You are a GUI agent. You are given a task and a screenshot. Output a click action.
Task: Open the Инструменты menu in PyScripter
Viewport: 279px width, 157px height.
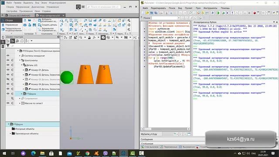pyautogui.click(x=210, y=8)
